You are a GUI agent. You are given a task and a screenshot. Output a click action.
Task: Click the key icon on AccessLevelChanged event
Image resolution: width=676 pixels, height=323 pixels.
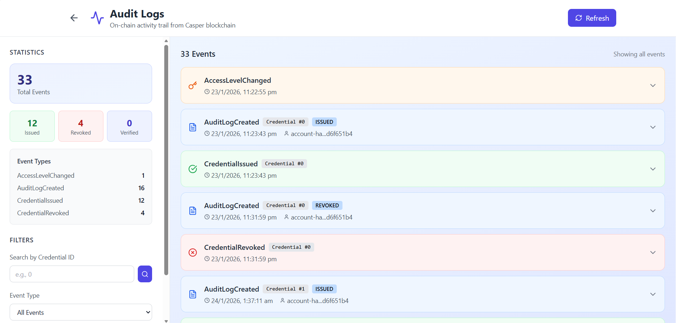click(x=193, y=86)
